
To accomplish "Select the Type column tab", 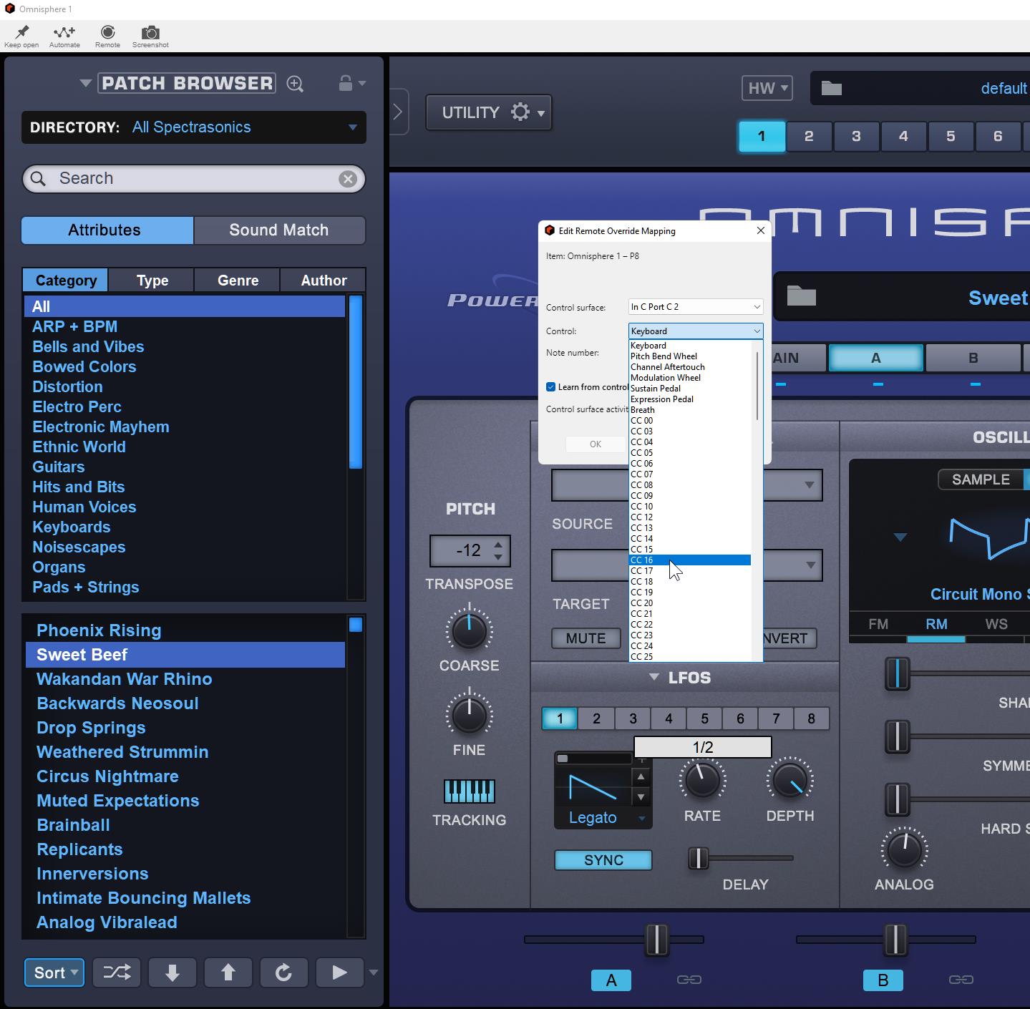I will (152, 281).
